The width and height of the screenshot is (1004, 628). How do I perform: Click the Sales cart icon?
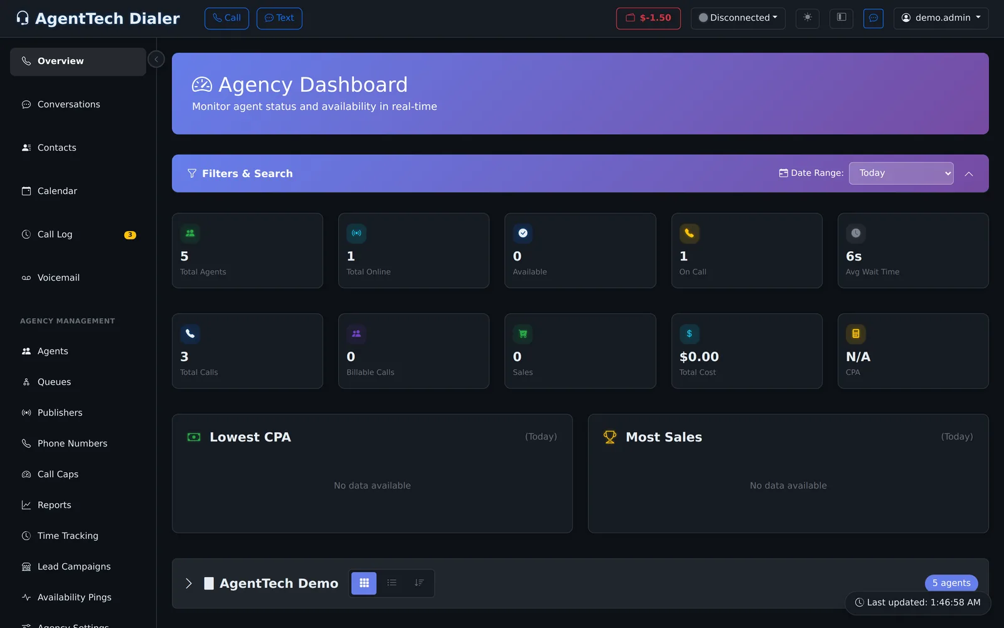tap(523, 333)
